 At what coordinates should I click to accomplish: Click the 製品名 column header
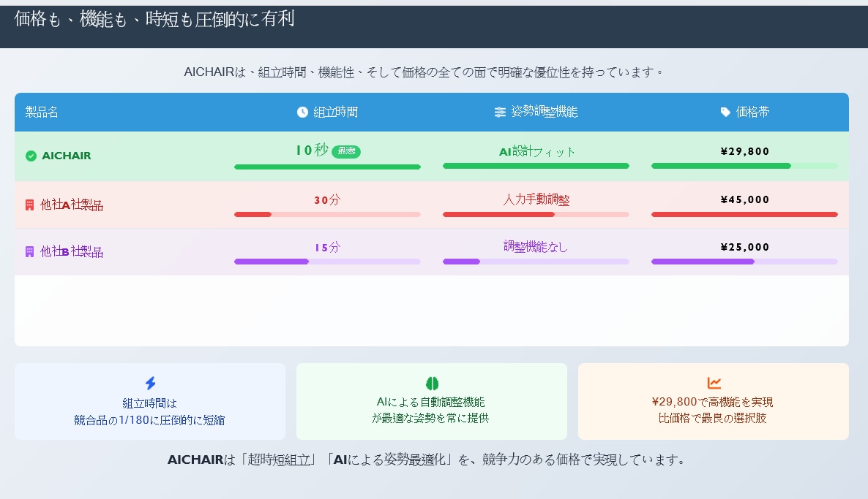[42, 113]
